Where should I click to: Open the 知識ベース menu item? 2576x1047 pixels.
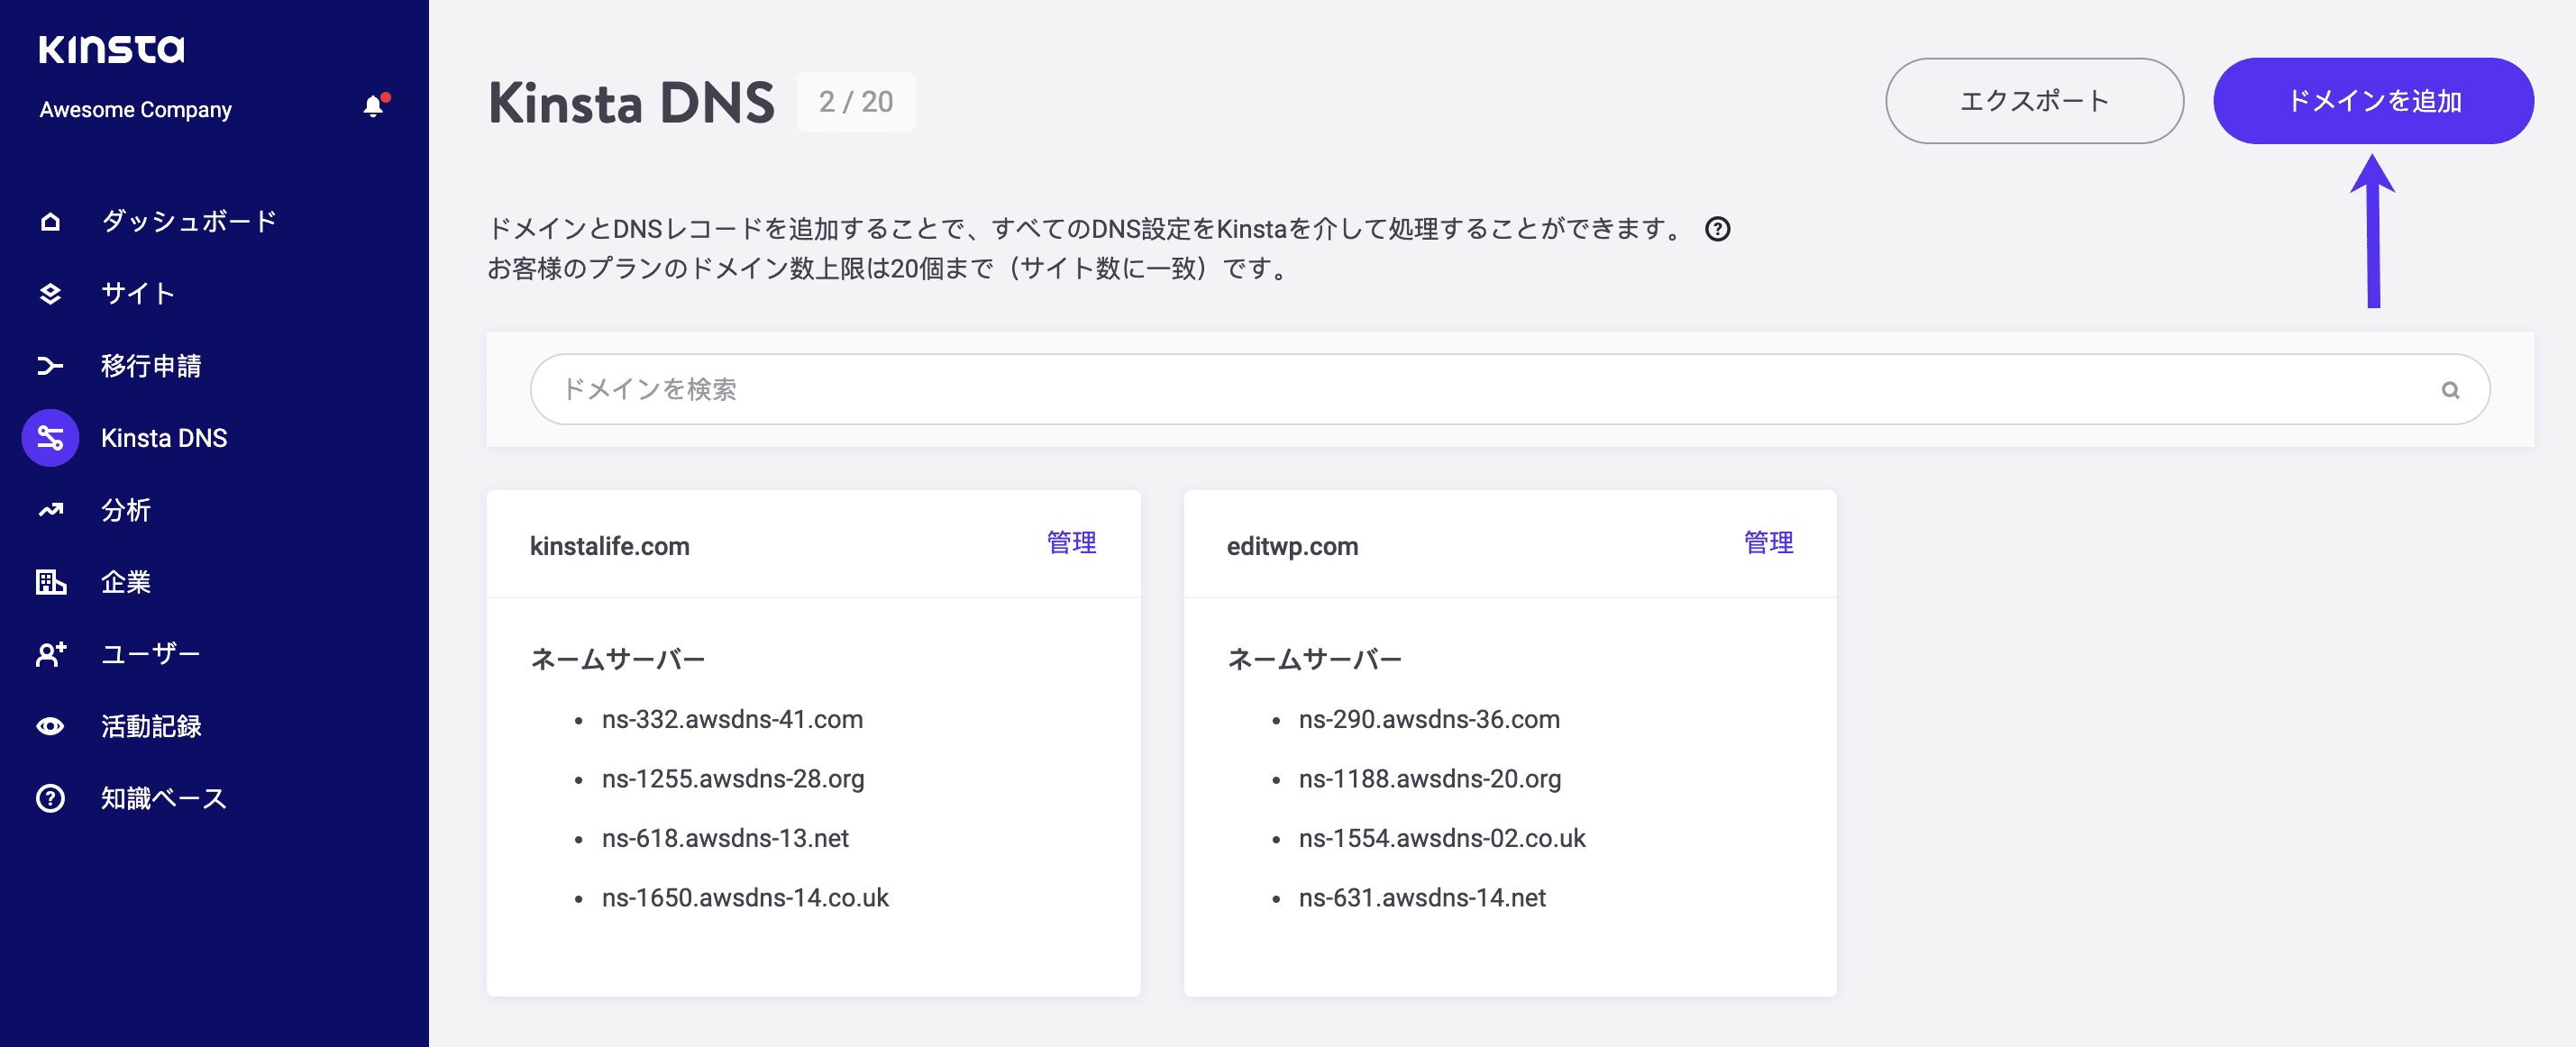164,798
